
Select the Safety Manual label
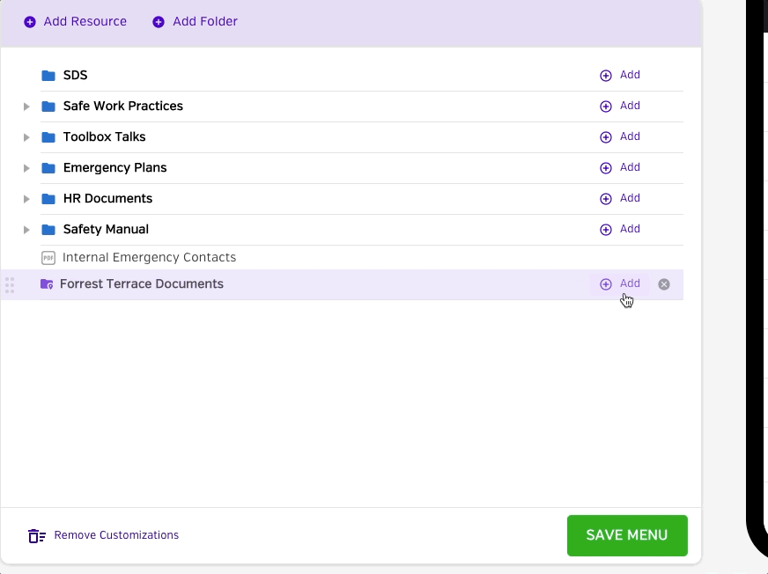coord(106,230)
